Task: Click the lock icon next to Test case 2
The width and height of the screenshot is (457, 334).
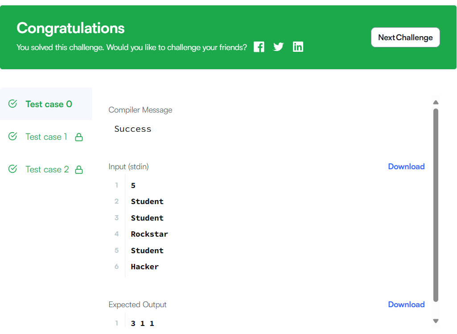Action: coord(79,170)
